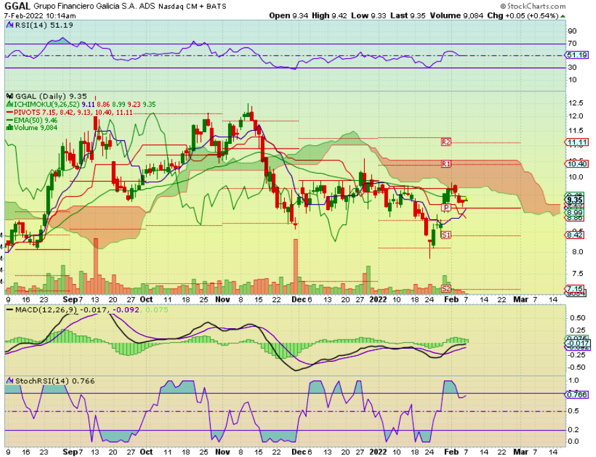Click the P pivot point marker
The height and width of the screenshot is (457, 596).
point(446,207)
